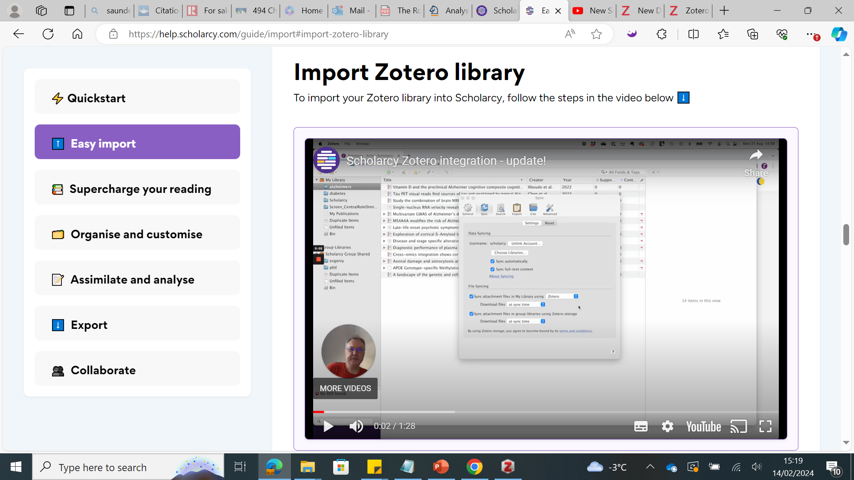Image resolution: width=854 pixels, height=480 pixels.
Task: Play the Scholarcy Zotero video
Action: click(x=328, y=426)
